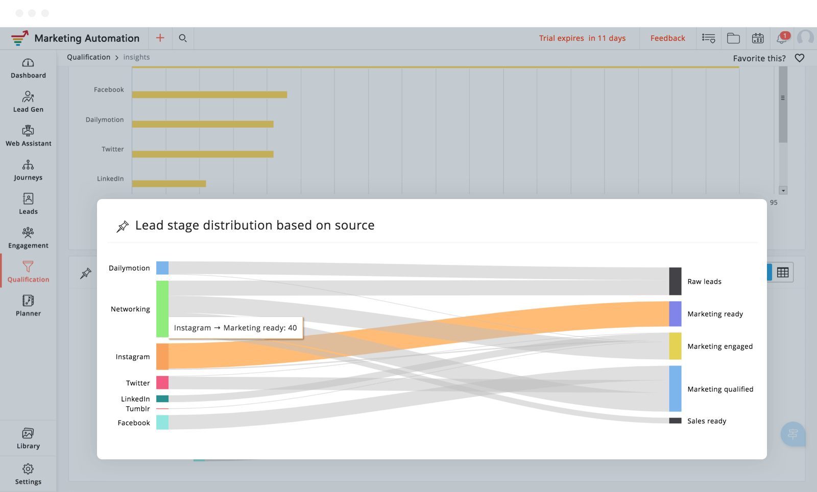Click the heart favorite icon
The height and width of the screenshot is (492, 817).
(800, 58)
